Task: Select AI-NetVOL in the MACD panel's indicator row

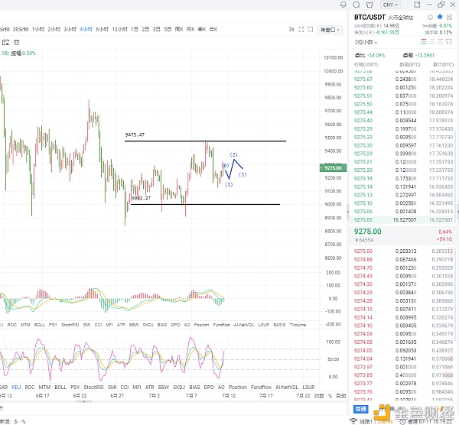Action: [244, 325]
